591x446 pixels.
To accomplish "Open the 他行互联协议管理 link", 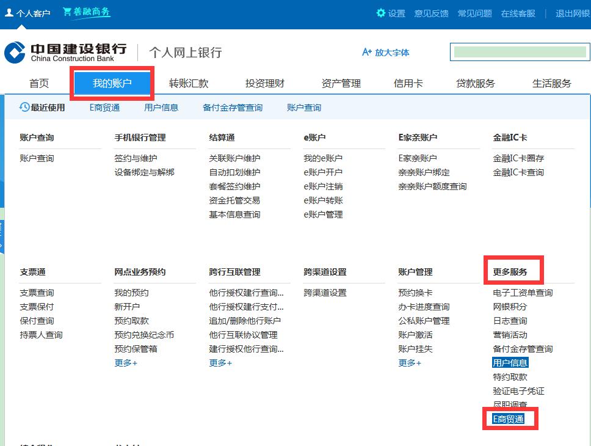I will pyautogui.click(x=244, y=335).
